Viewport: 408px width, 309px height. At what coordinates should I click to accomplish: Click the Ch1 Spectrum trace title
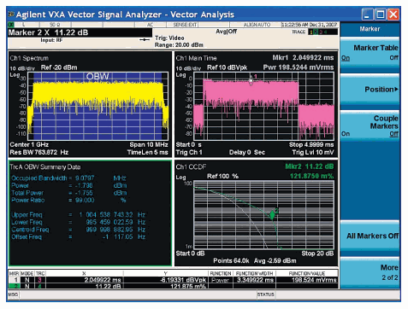coord(29,58)
